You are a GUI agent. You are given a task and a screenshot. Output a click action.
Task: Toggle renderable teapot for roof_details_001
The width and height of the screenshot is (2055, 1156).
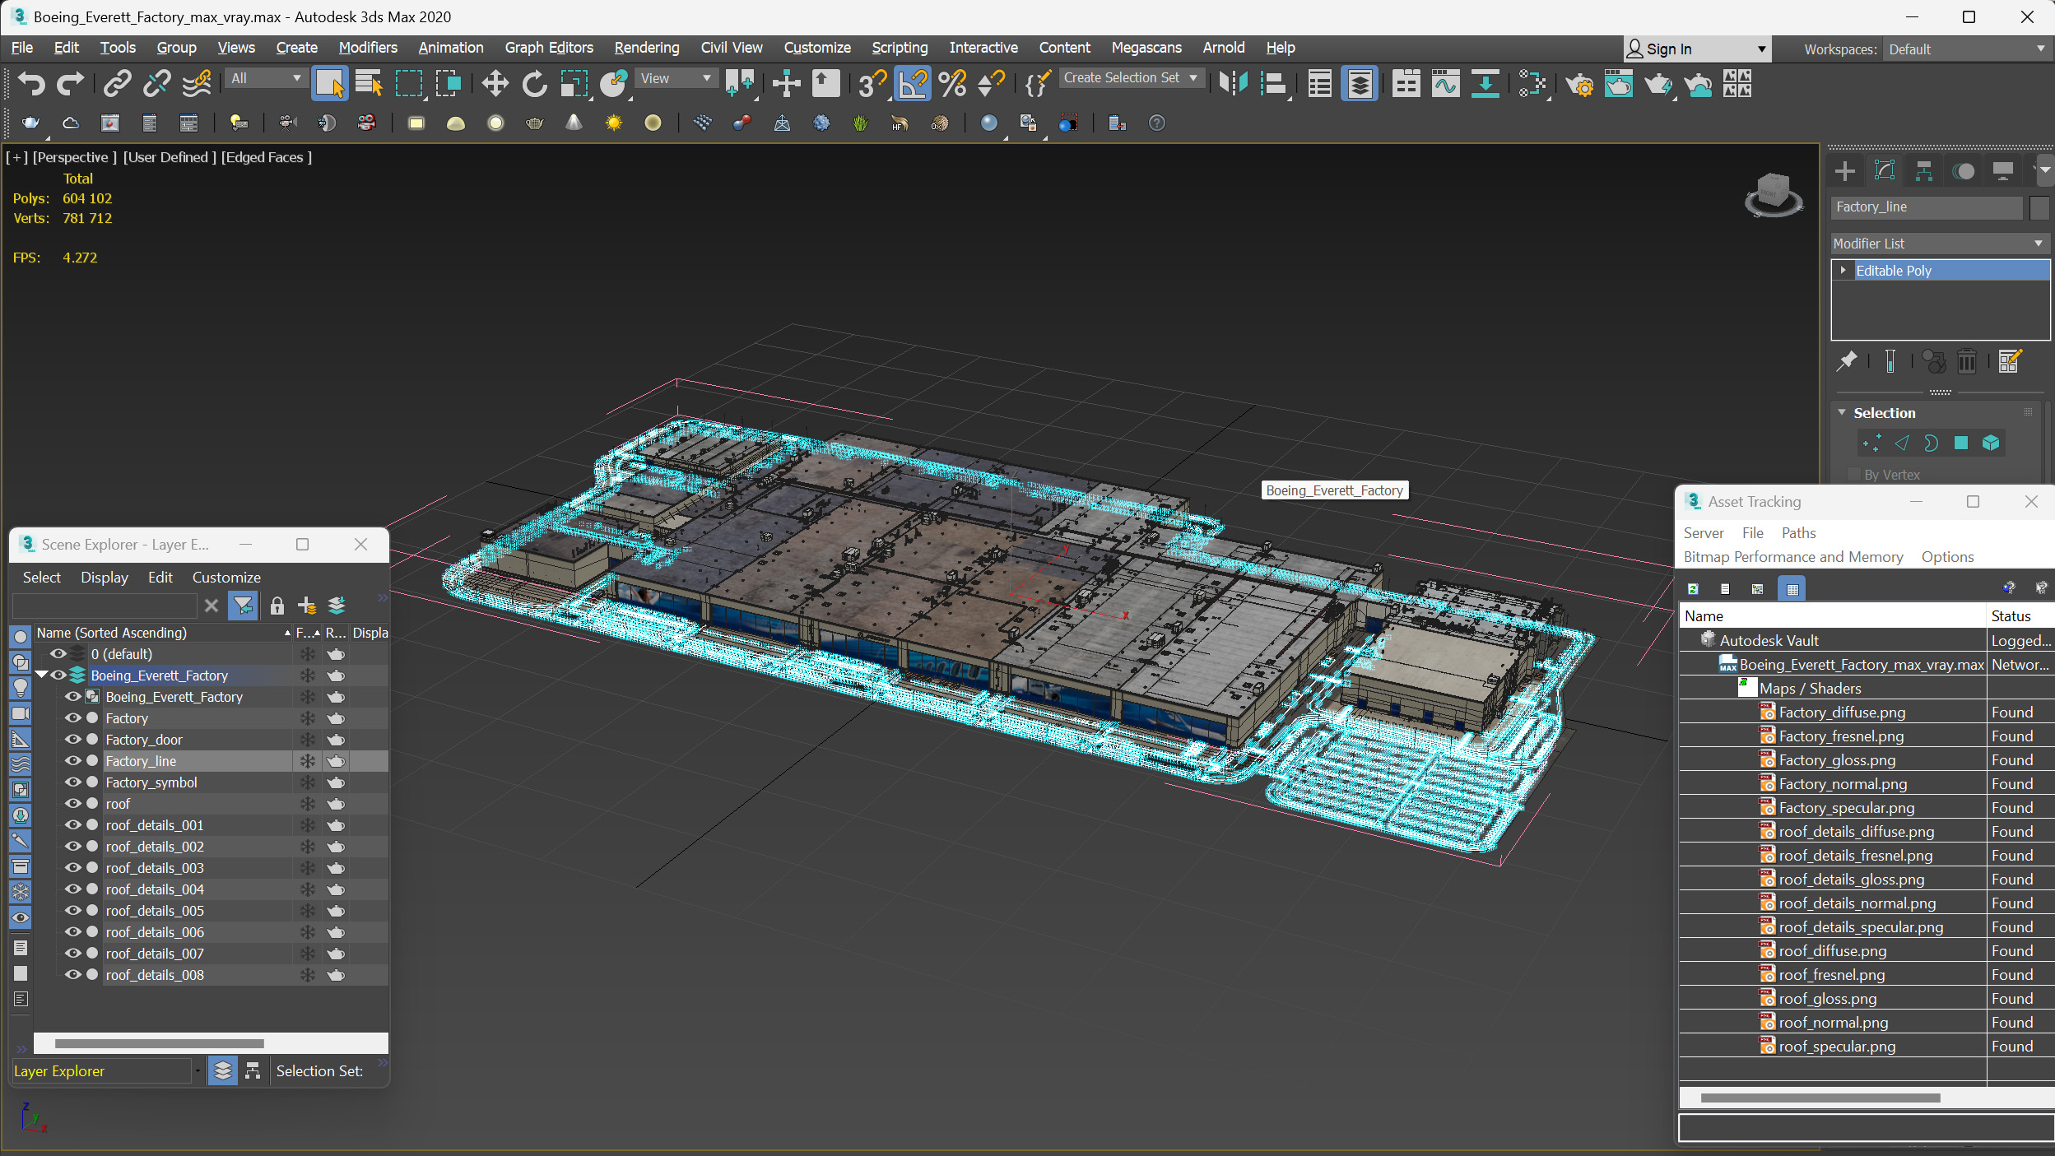(x=336, y=825)
